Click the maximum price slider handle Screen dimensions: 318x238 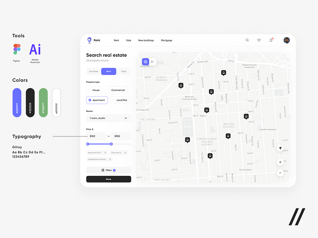[111, 144]
